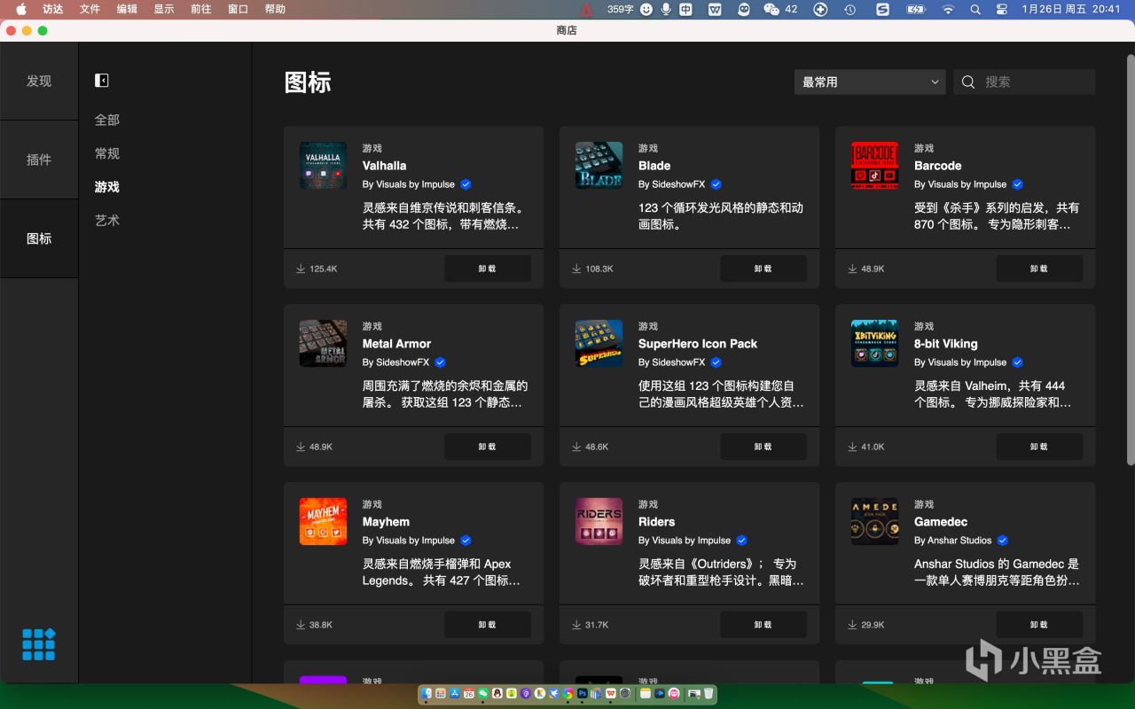Open the 文件 menu
The image size is (1135, 709).
90,9
